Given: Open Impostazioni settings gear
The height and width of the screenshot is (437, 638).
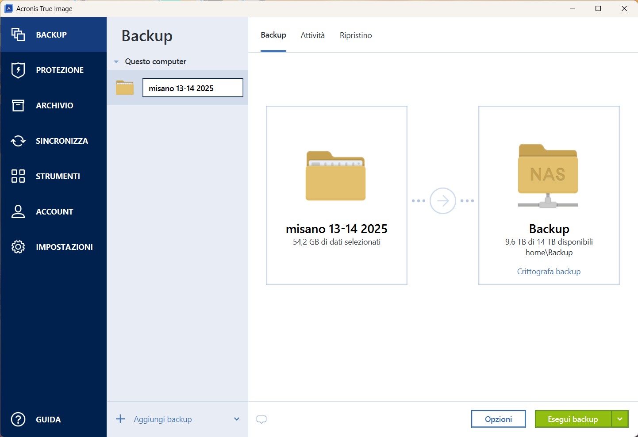Looking at the screenshot, I should [64, 247].
